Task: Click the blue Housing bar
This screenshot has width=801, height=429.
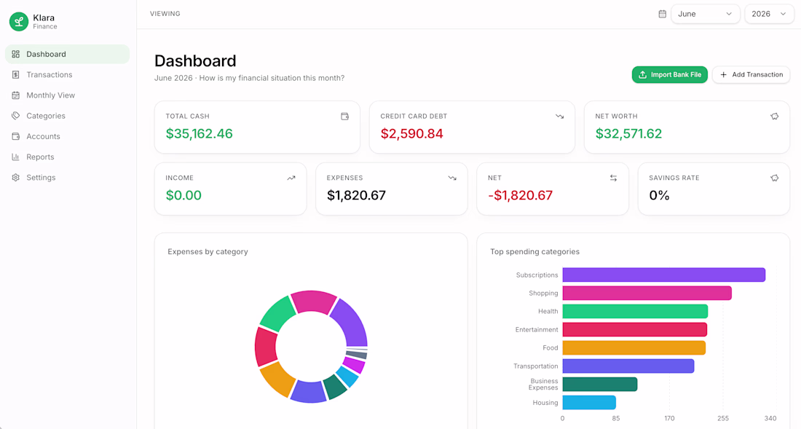Action: point(589,403)
